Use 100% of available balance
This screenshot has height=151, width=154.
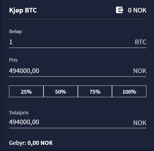pyautogui.click(x=129, y=91)
